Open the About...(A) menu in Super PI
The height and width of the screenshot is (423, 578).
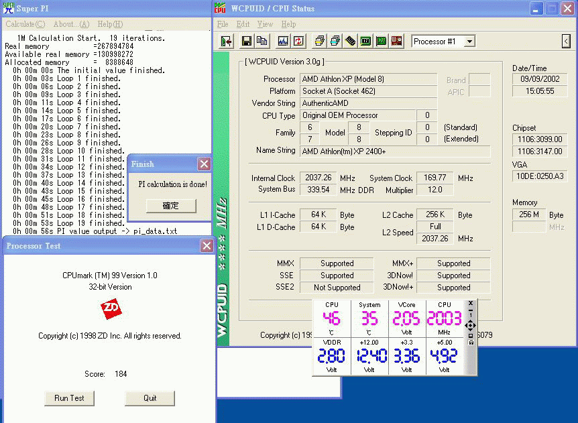click(72, 24)
